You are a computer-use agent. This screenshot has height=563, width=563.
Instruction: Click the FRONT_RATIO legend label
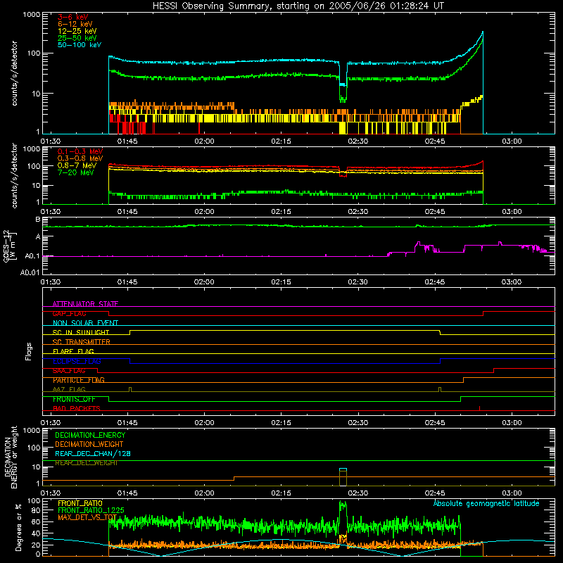[80, 503]
